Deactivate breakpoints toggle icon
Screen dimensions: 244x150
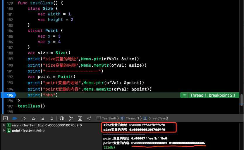[14, 118]
